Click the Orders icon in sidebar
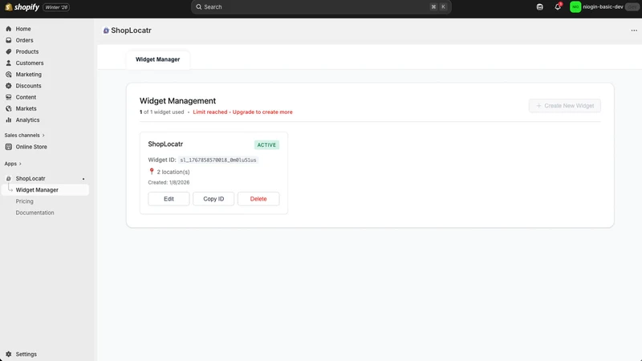642x361 pixels. click(9, 40)
